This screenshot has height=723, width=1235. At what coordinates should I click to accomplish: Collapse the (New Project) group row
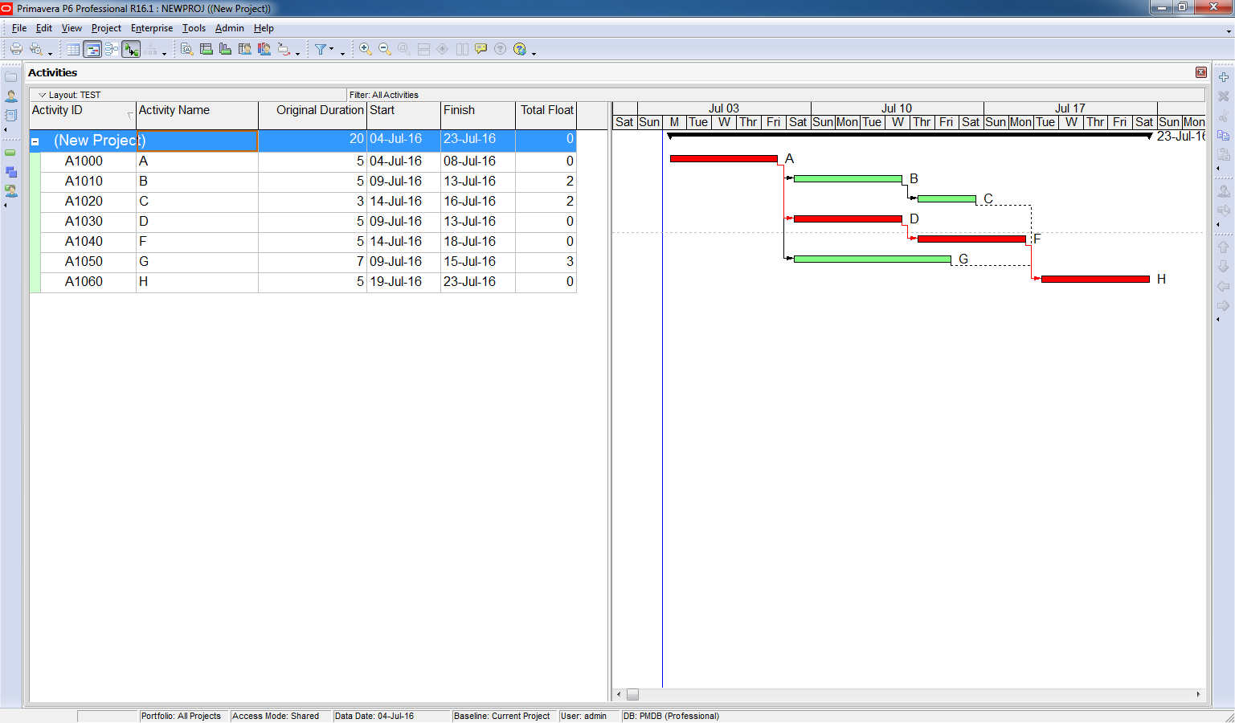click(35, 141)
